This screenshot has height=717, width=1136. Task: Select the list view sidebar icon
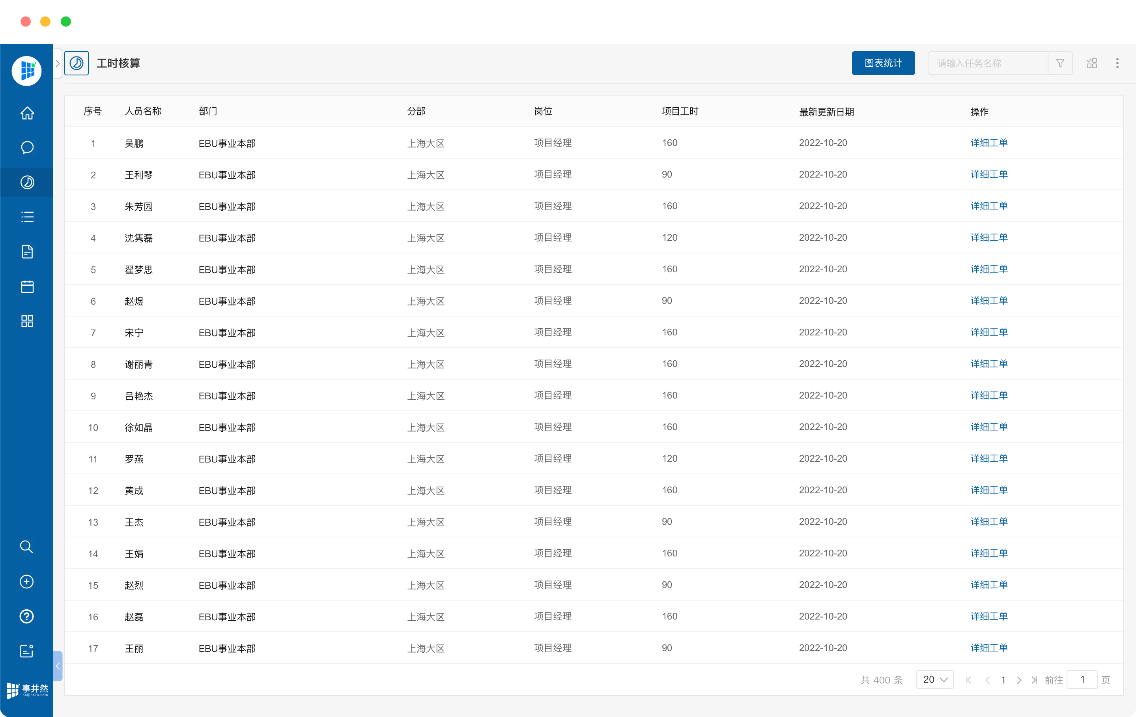pyautogui.click(x=27, y=217)
